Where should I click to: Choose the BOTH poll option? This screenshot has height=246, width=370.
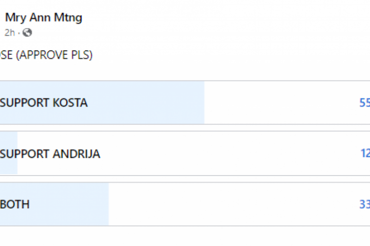pos(15,204)
